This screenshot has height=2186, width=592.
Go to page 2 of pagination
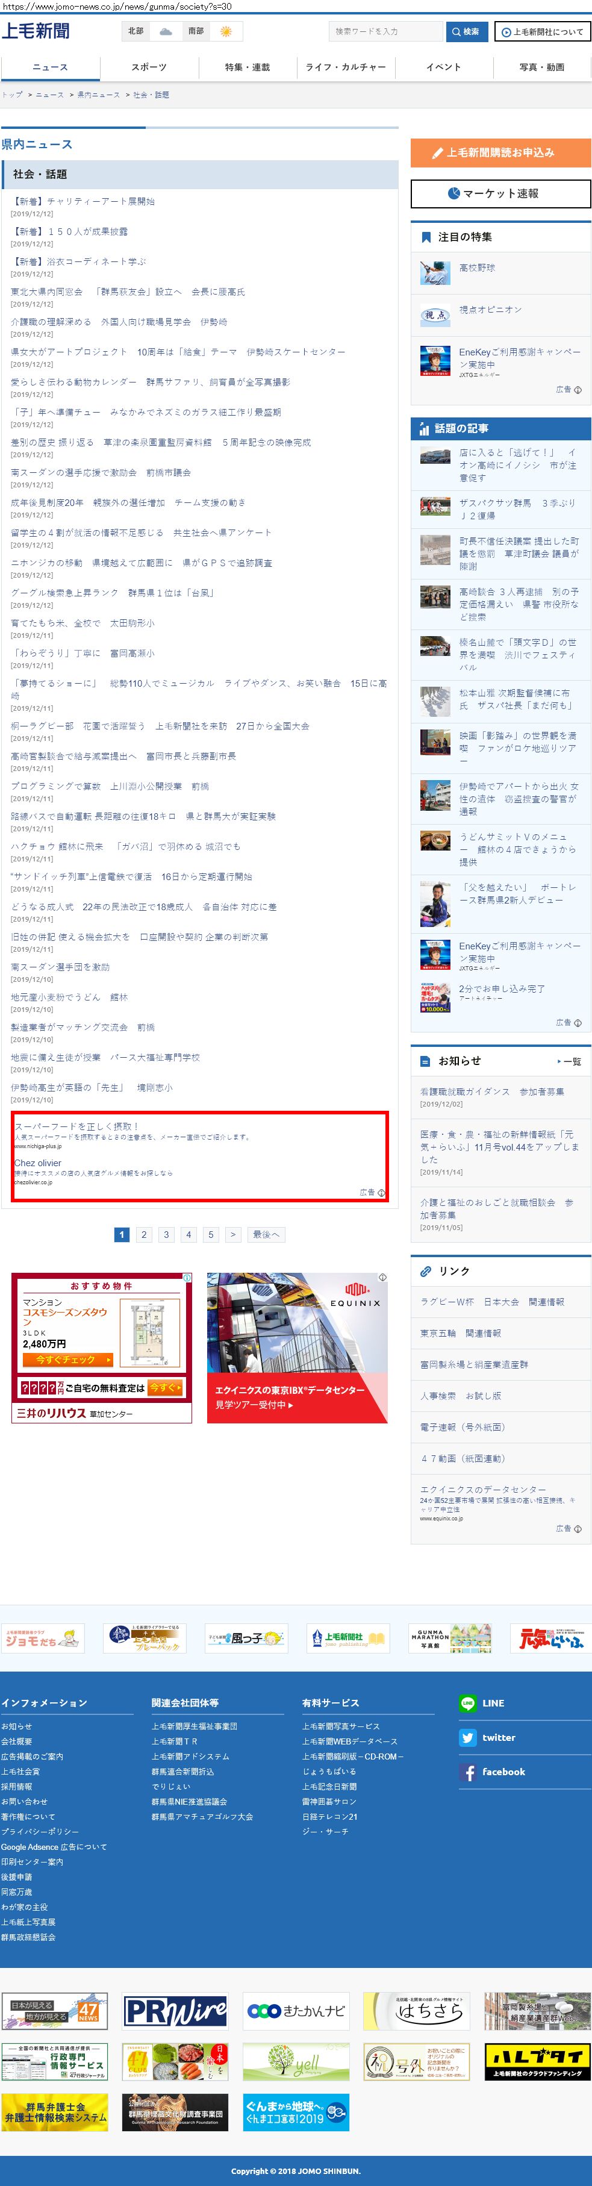click(x=144, y=1235)
